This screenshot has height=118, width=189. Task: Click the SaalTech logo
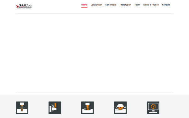click(24, 7)
